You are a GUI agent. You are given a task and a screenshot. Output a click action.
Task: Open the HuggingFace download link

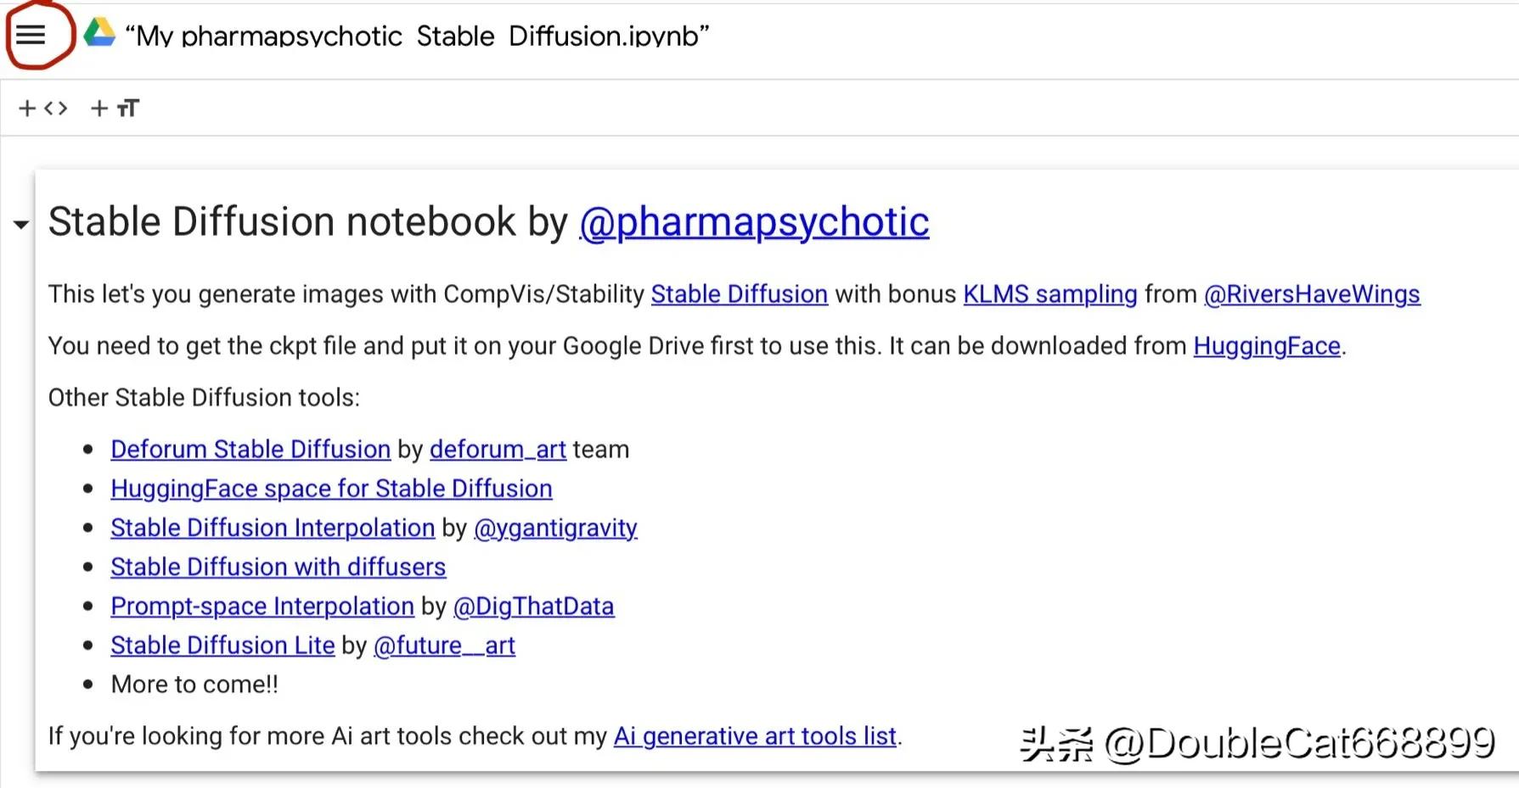(1266, 346)
